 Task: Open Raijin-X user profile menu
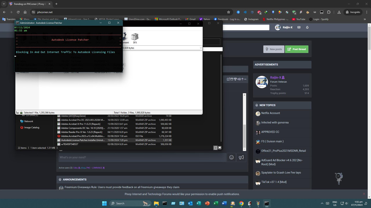point(284,27)
